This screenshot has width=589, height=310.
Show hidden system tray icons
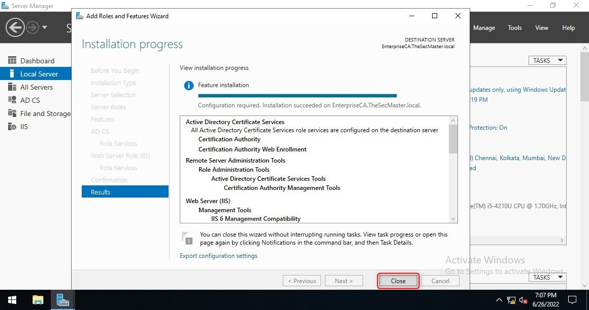click(499, 300)
